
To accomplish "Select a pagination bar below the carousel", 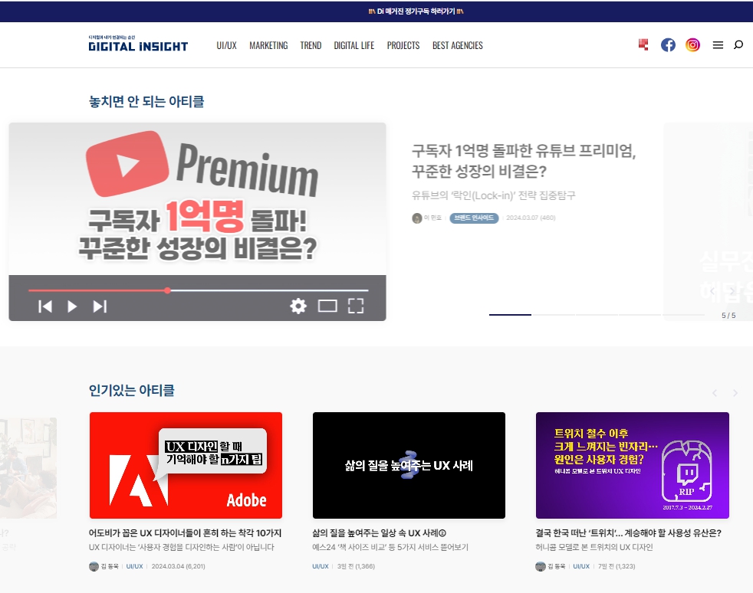I will 509,314.
